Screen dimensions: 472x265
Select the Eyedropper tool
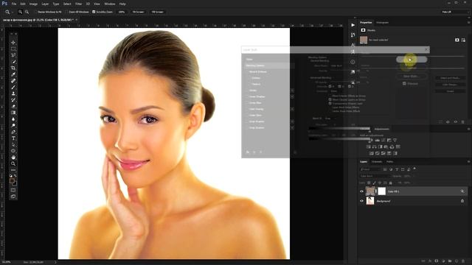13,74
